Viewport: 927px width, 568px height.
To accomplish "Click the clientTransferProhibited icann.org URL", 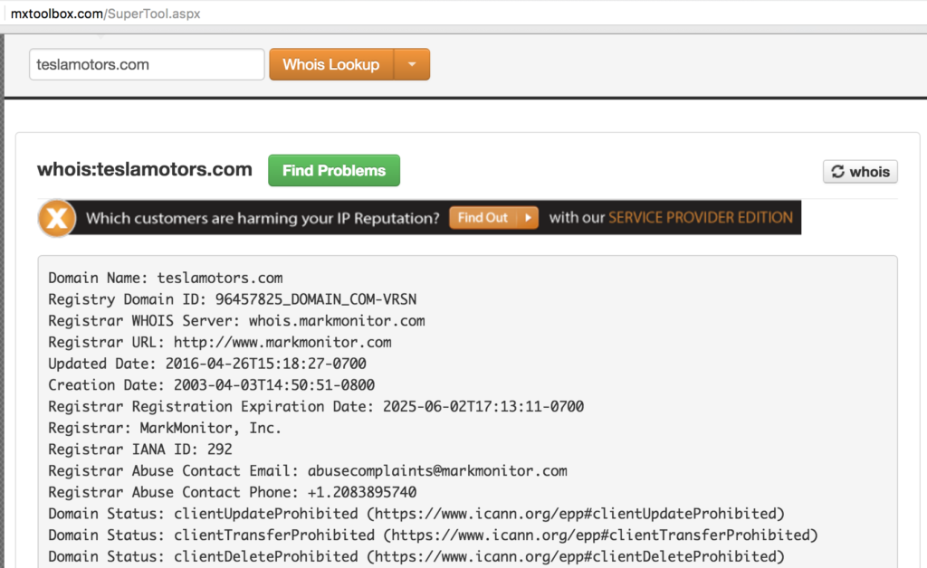I will pyautogui.click(x=601, y=535).
